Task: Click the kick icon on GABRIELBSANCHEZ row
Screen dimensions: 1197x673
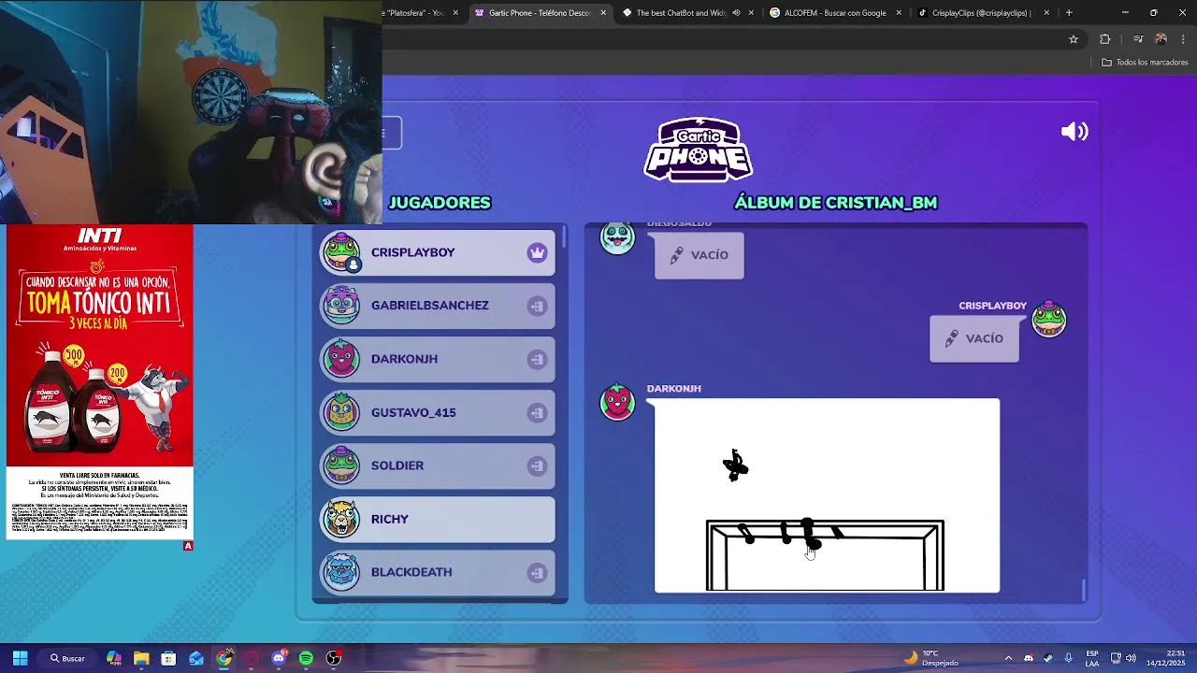Action: click(x=537, y=306)
